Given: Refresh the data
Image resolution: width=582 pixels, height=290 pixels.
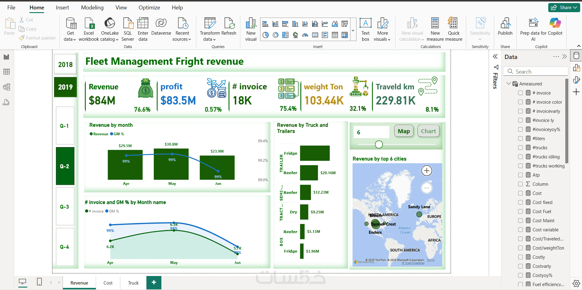Looking at the screenshot, I should tap(229, 26).
